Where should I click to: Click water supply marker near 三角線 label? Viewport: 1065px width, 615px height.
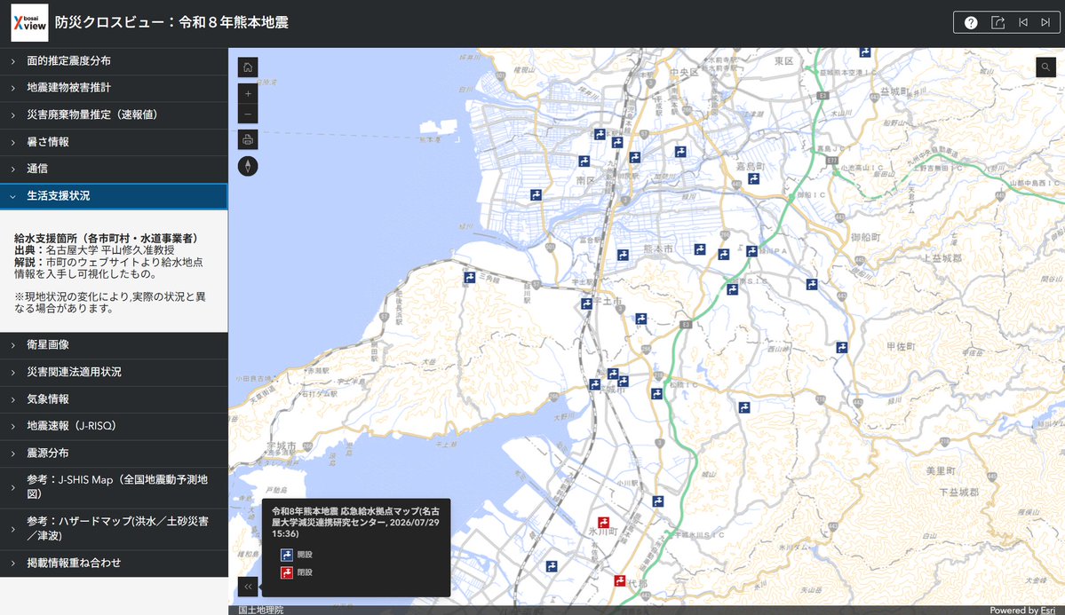coord(469,277)
